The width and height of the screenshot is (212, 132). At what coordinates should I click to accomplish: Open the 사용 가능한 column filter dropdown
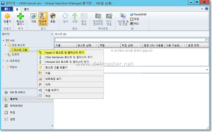pos(185,45)
